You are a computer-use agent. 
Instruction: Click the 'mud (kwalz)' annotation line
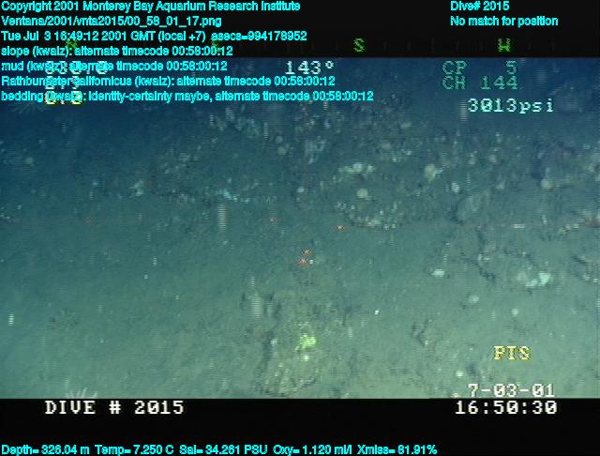[x=114, y=66]
